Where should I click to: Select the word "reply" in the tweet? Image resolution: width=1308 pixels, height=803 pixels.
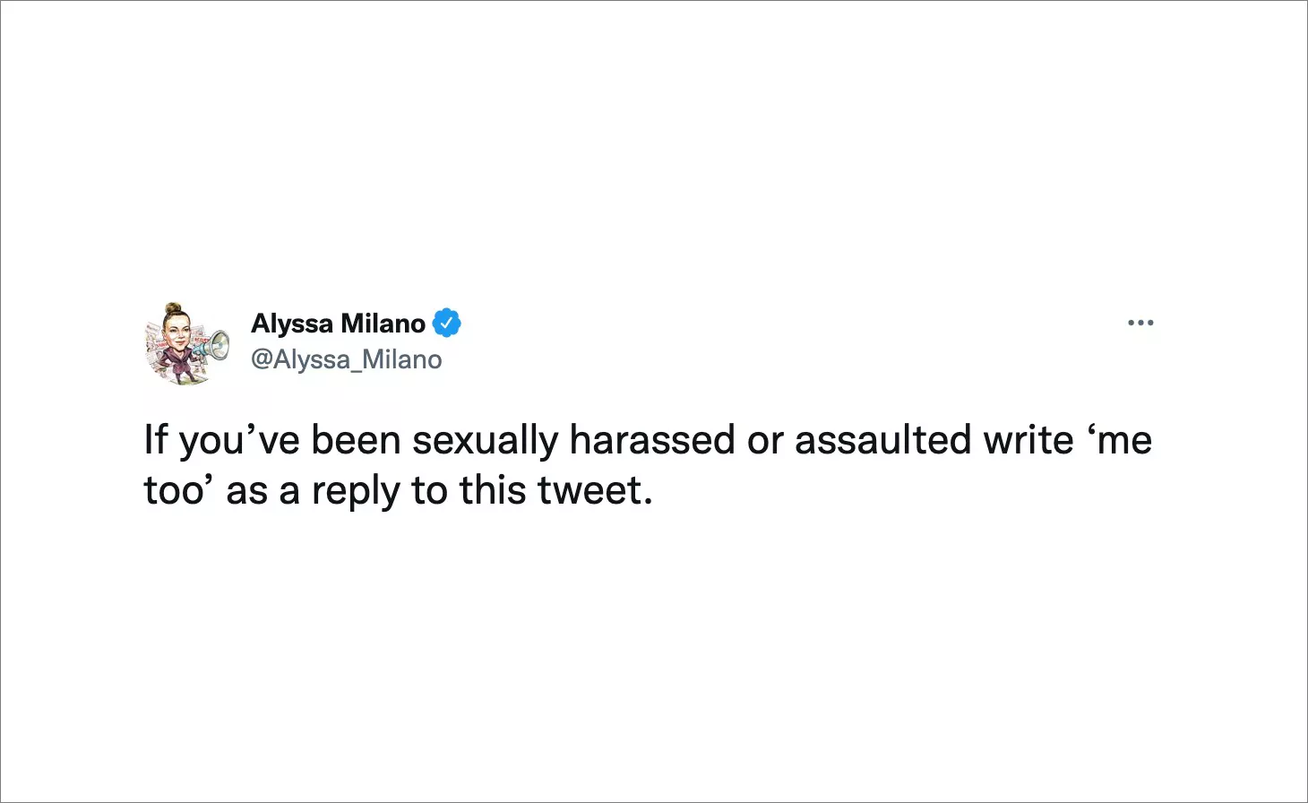355,490
